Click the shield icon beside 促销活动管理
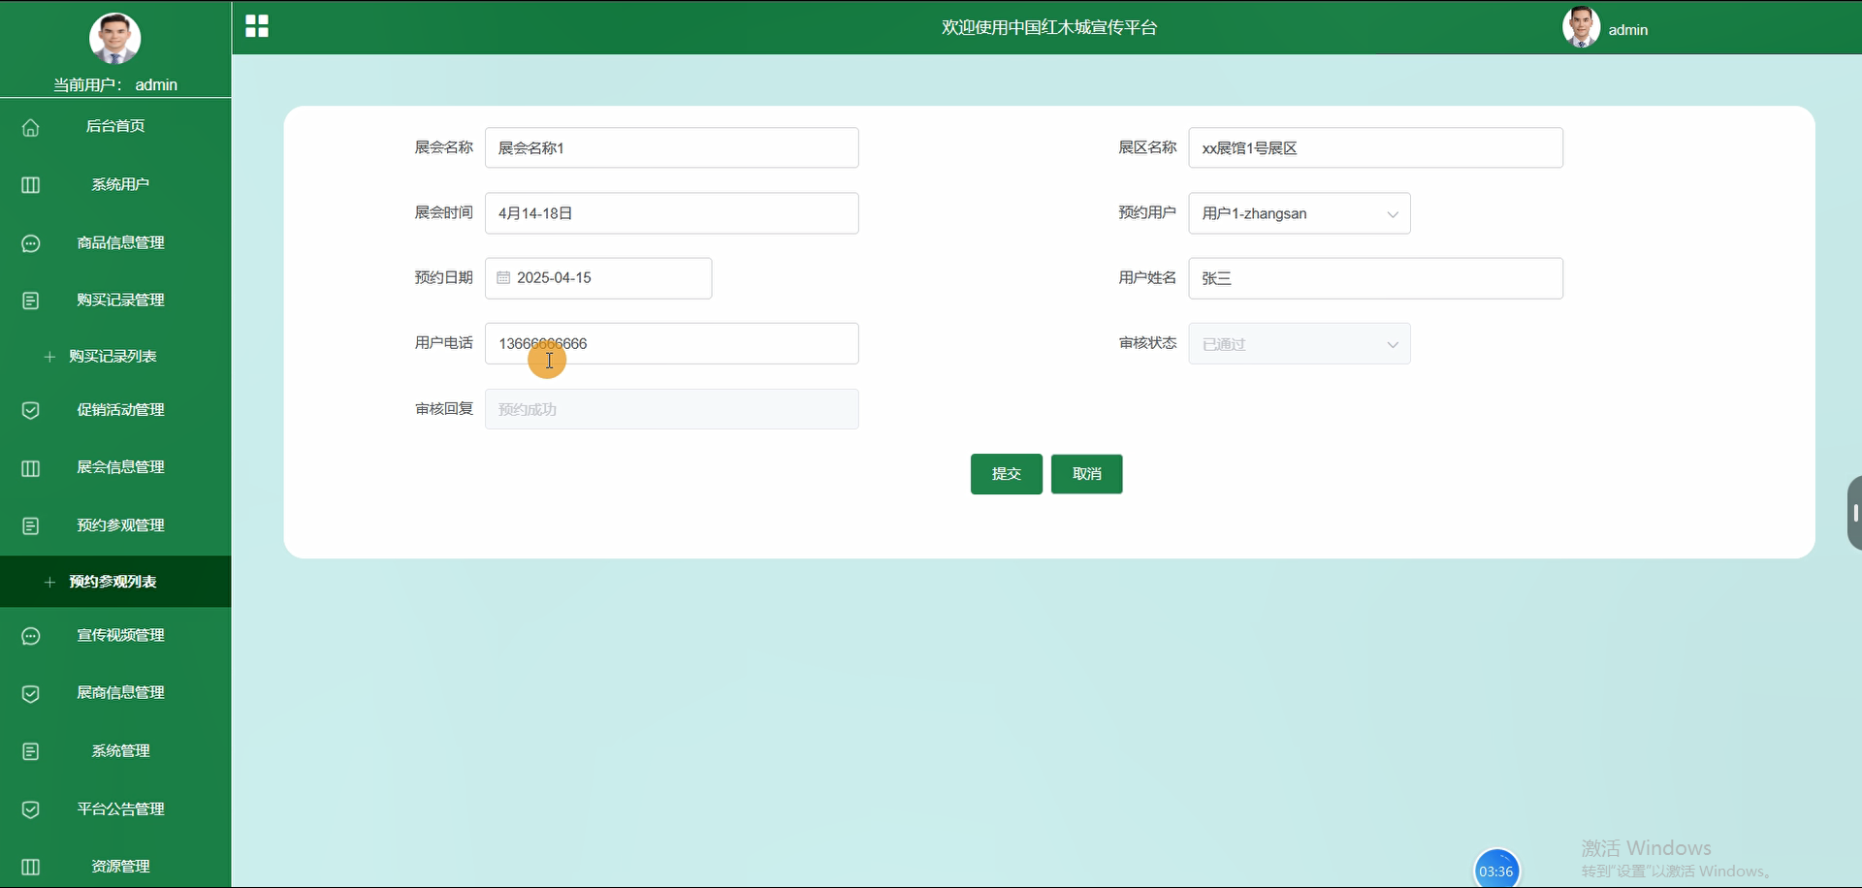 point(30,410)
